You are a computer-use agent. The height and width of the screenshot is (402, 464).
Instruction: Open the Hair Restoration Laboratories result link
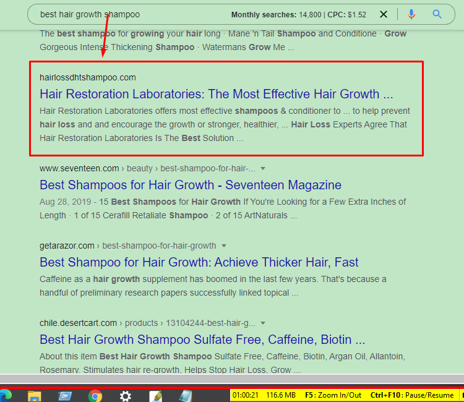click(x=216, y=94)
